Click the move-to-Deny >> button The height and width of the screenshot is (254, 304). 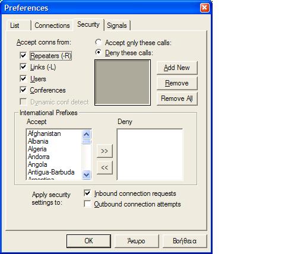(104, 151)
